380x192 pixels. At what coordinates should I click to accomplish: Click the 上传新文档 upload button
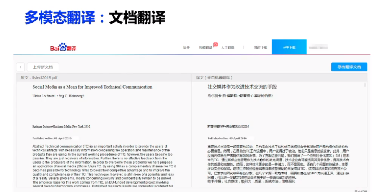tap(43, 67)
